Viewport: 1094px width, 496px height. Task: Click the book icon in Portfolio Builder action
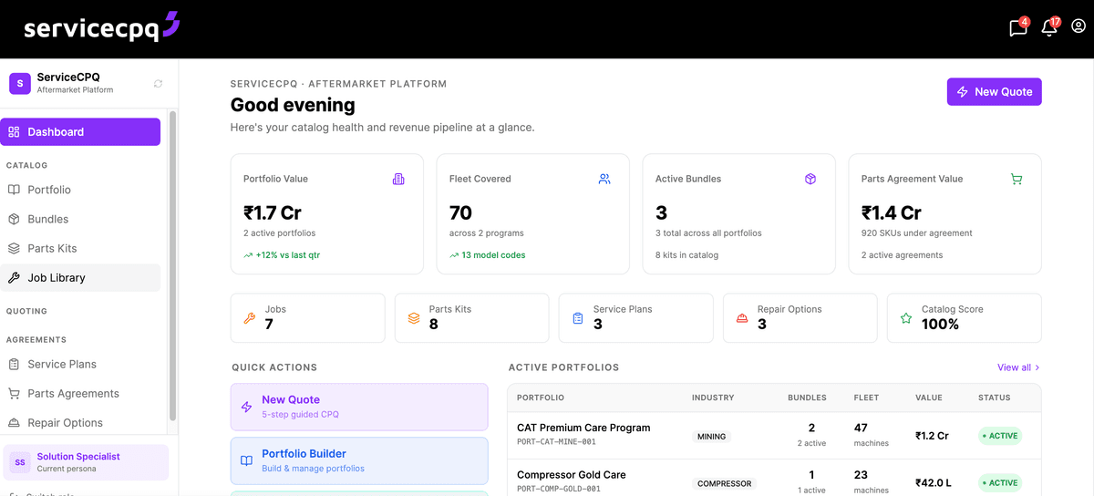(246, 460)
